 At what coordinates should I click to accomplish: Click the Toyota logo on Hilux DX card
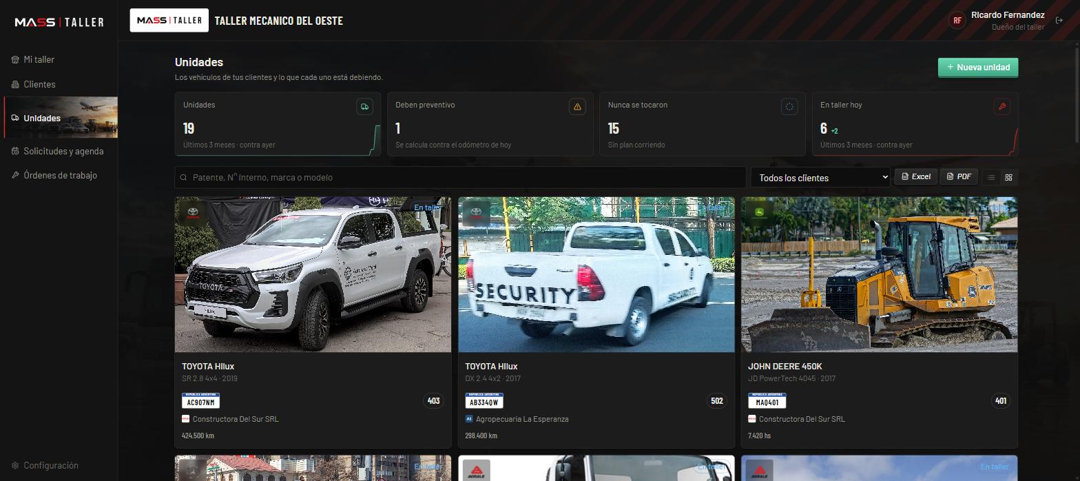tap(477, 213)
